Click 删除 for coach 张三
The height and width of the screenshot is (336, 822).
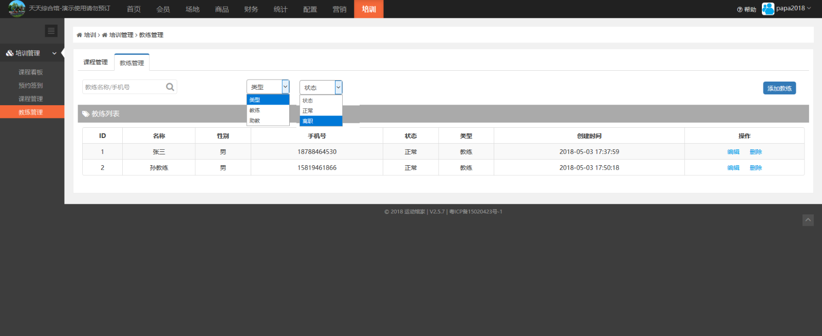pos(756,152)
